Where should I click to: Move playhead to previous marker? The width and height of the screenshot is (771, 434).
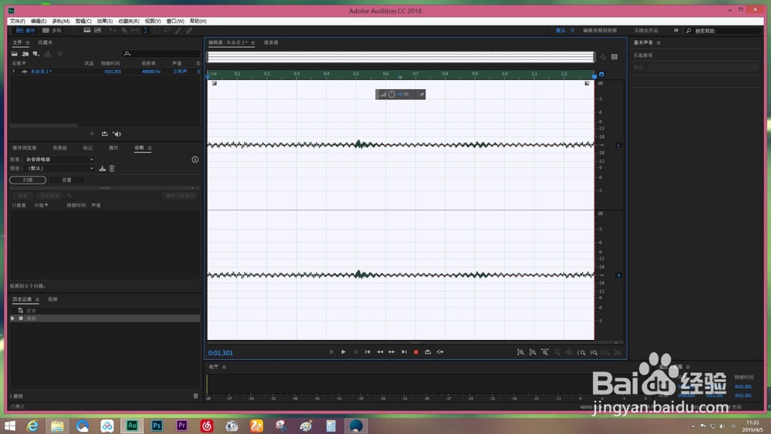pyautogui.click(x=367, y=352)
